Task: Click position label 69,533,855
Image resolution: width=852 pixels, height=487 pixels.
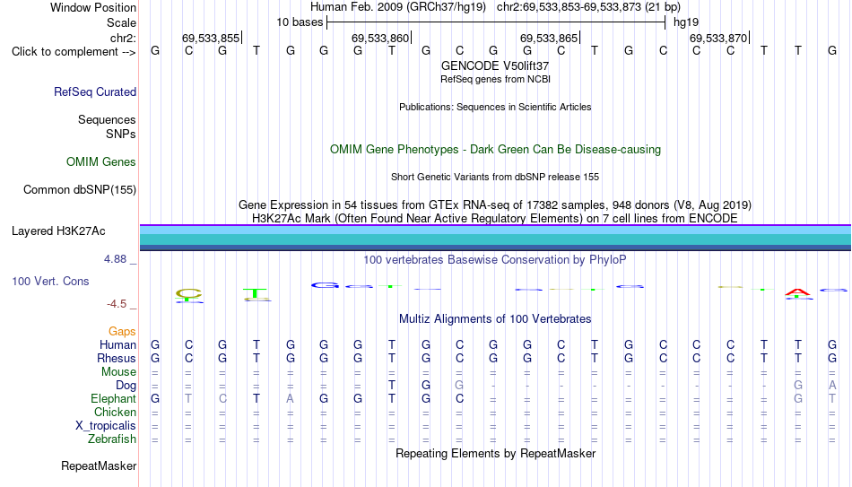Action: pyautogui.click(x=211, y=38)
